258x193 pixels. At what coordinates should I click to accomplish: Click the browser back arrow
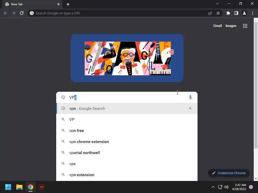pyautogui.click(x=6, y=13)
